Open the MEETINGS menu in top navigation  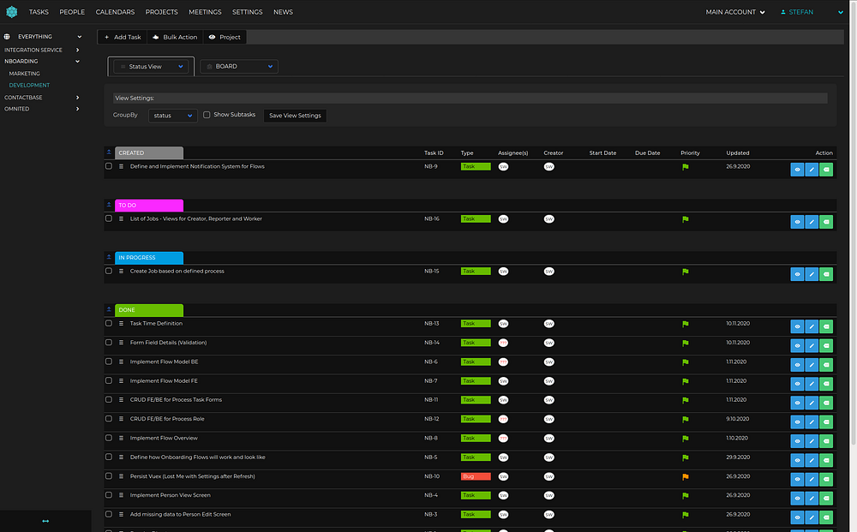click(x=205, y=12)
